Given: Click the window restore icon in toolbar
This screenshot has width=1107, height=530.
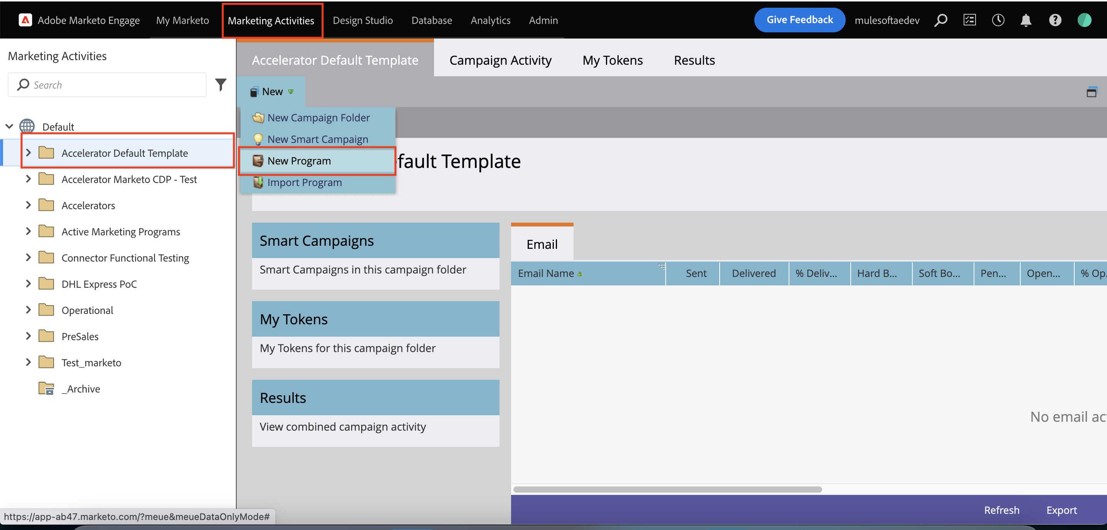Looking at the screenshot, I should [x=1092, y=92].
